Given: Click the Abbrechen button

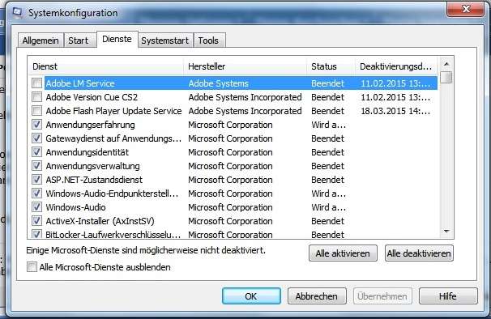Looking at the screenshot, I should (317, 296).
